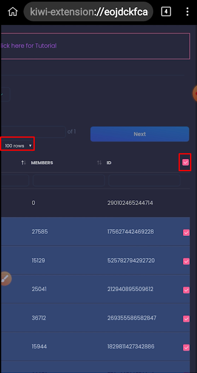
Task: Click the sort arrows beside ID column
Action: [99, 163]
